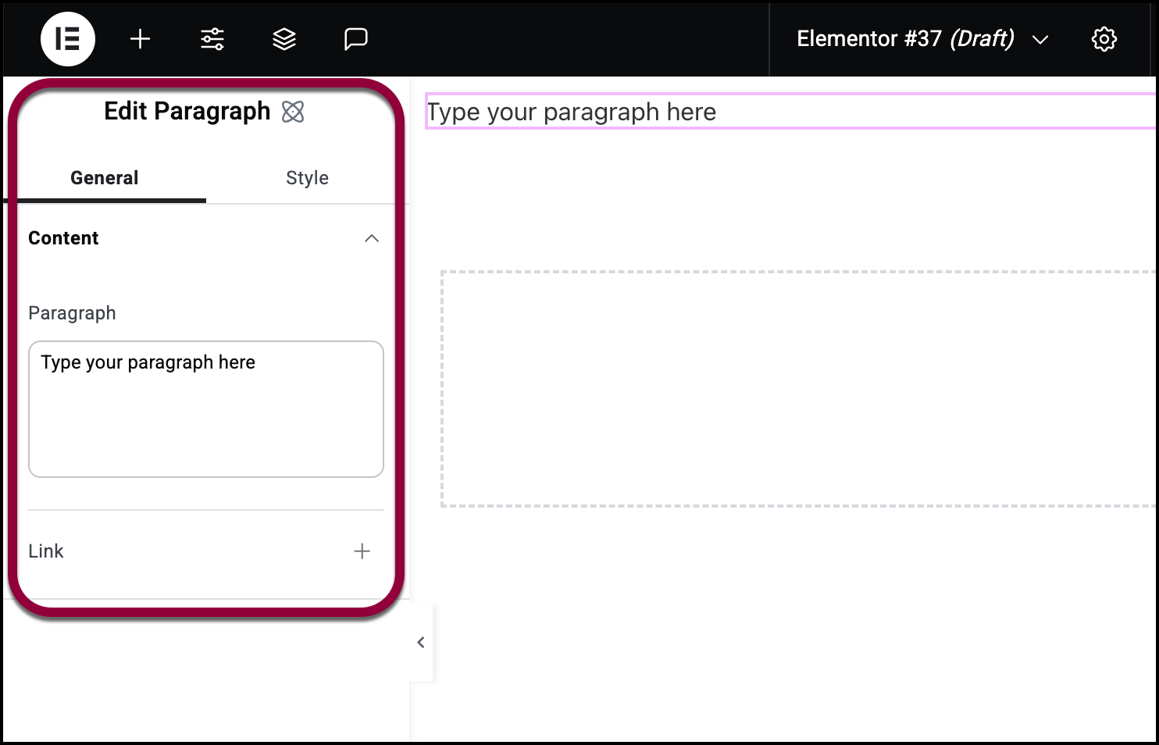Click the Elementor #37 (Draft) title

[x=905, y=39]
